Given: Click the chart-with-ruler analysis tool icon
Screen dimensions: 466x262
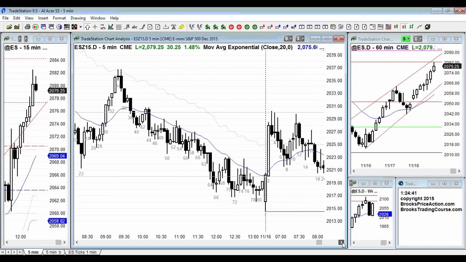Looking at the screenshot, I should 110,27.
